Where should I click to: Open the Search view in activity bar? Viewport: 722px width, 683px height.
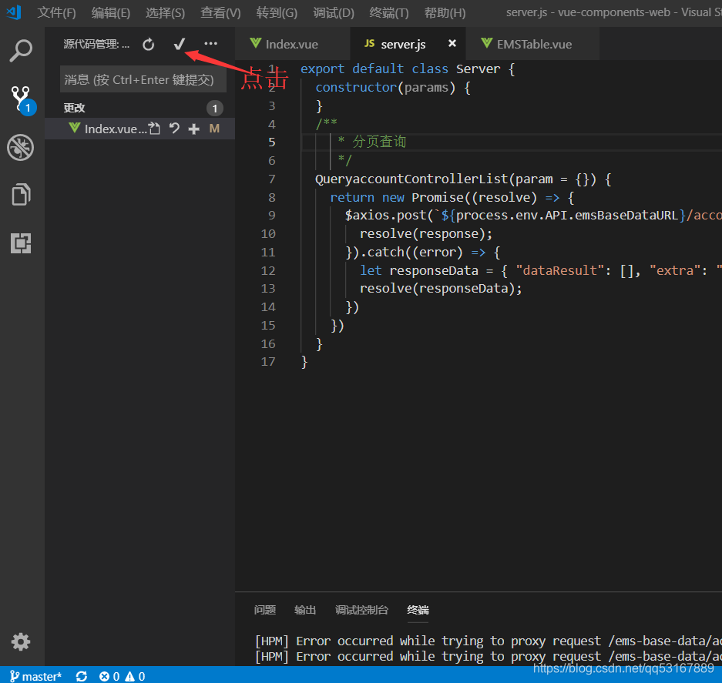point(21,51)
